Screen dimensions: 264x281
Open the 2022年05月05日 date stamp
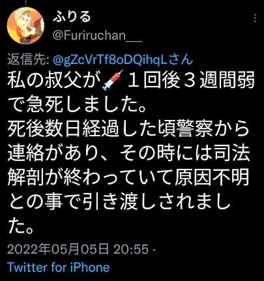pyautogui.click(x=58, y=249)
